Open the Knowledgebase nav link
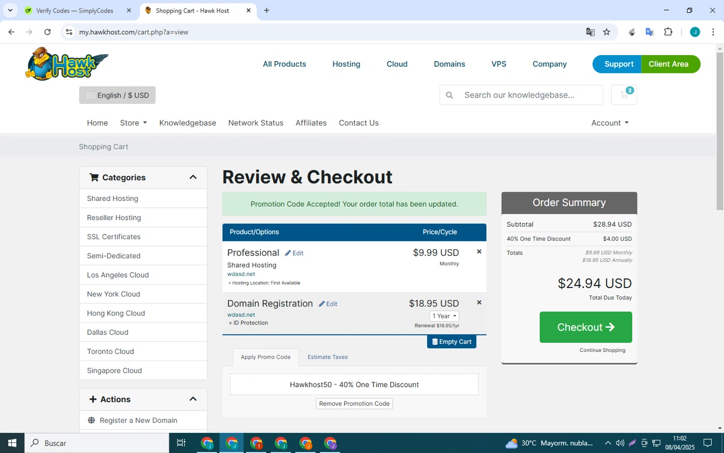Screen dimensions: 724x453 [x=188, y=123]
